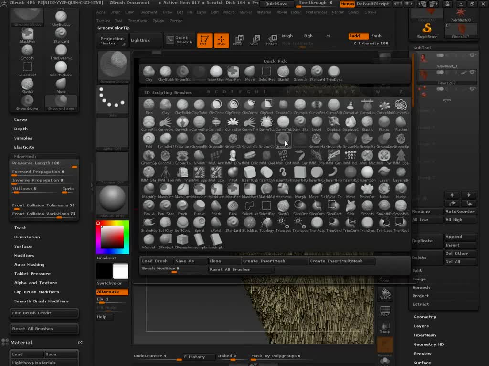Select the Weave1 brush
This screenshot has width=489, height=366.
[x=149, y=241]
